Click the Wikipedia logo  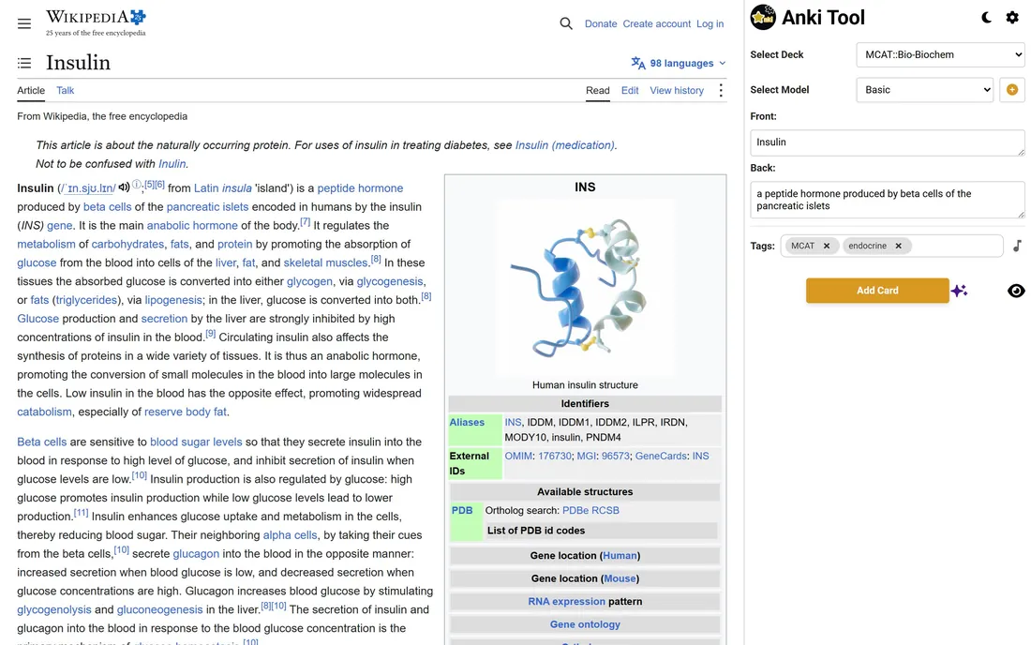(96, 23)
